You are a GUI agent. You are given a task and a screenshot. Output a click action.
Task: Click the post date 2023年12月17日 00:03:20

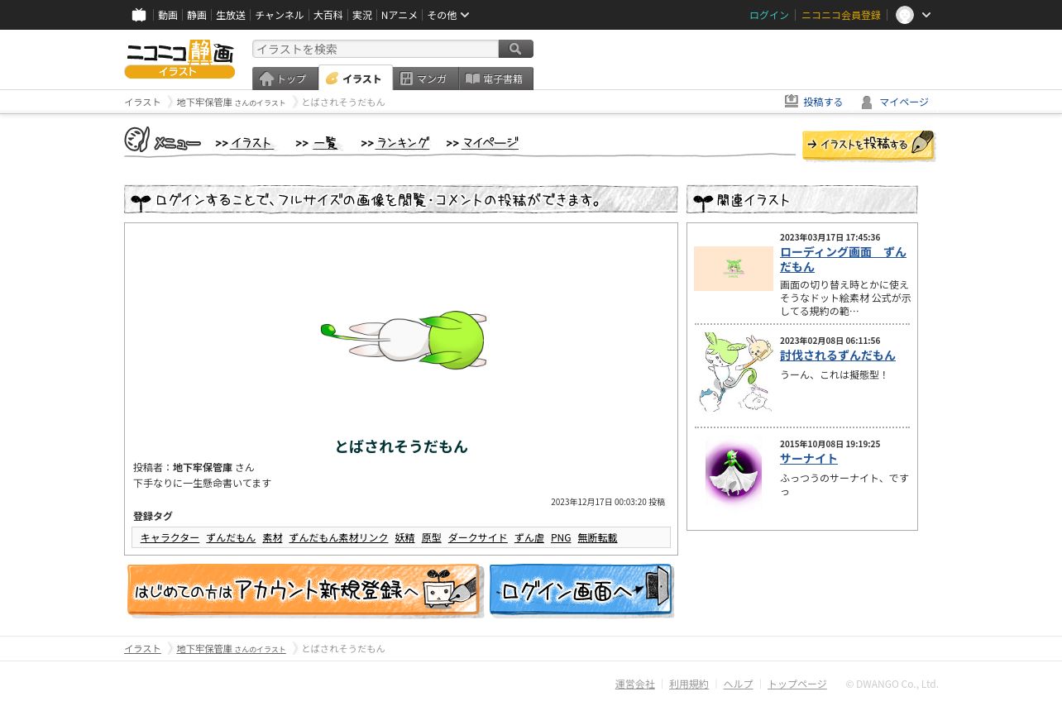coord(599,502)
